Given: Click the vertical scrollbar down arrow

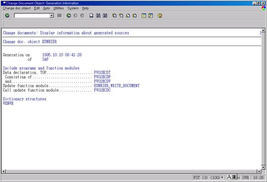Looking at the screenshot, I should coord(263,167).
